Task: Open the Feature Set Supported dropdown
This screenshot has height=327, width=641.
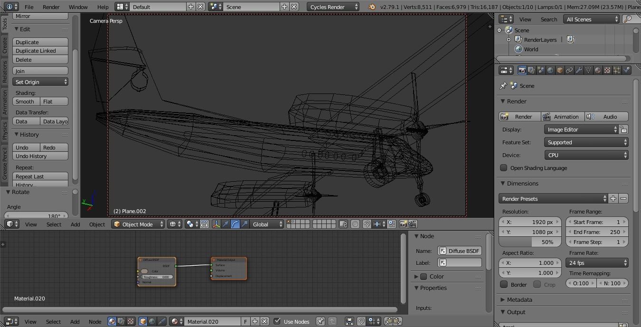Action: (x=586, y=142)
